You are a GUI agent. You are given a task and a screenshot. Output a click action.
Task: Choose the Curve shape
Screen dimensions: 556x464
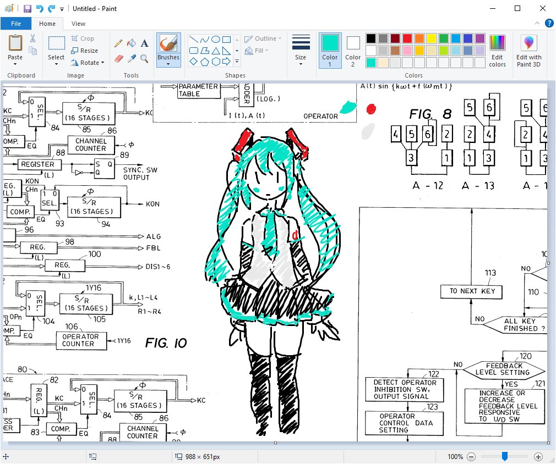[x=204, y=40]
